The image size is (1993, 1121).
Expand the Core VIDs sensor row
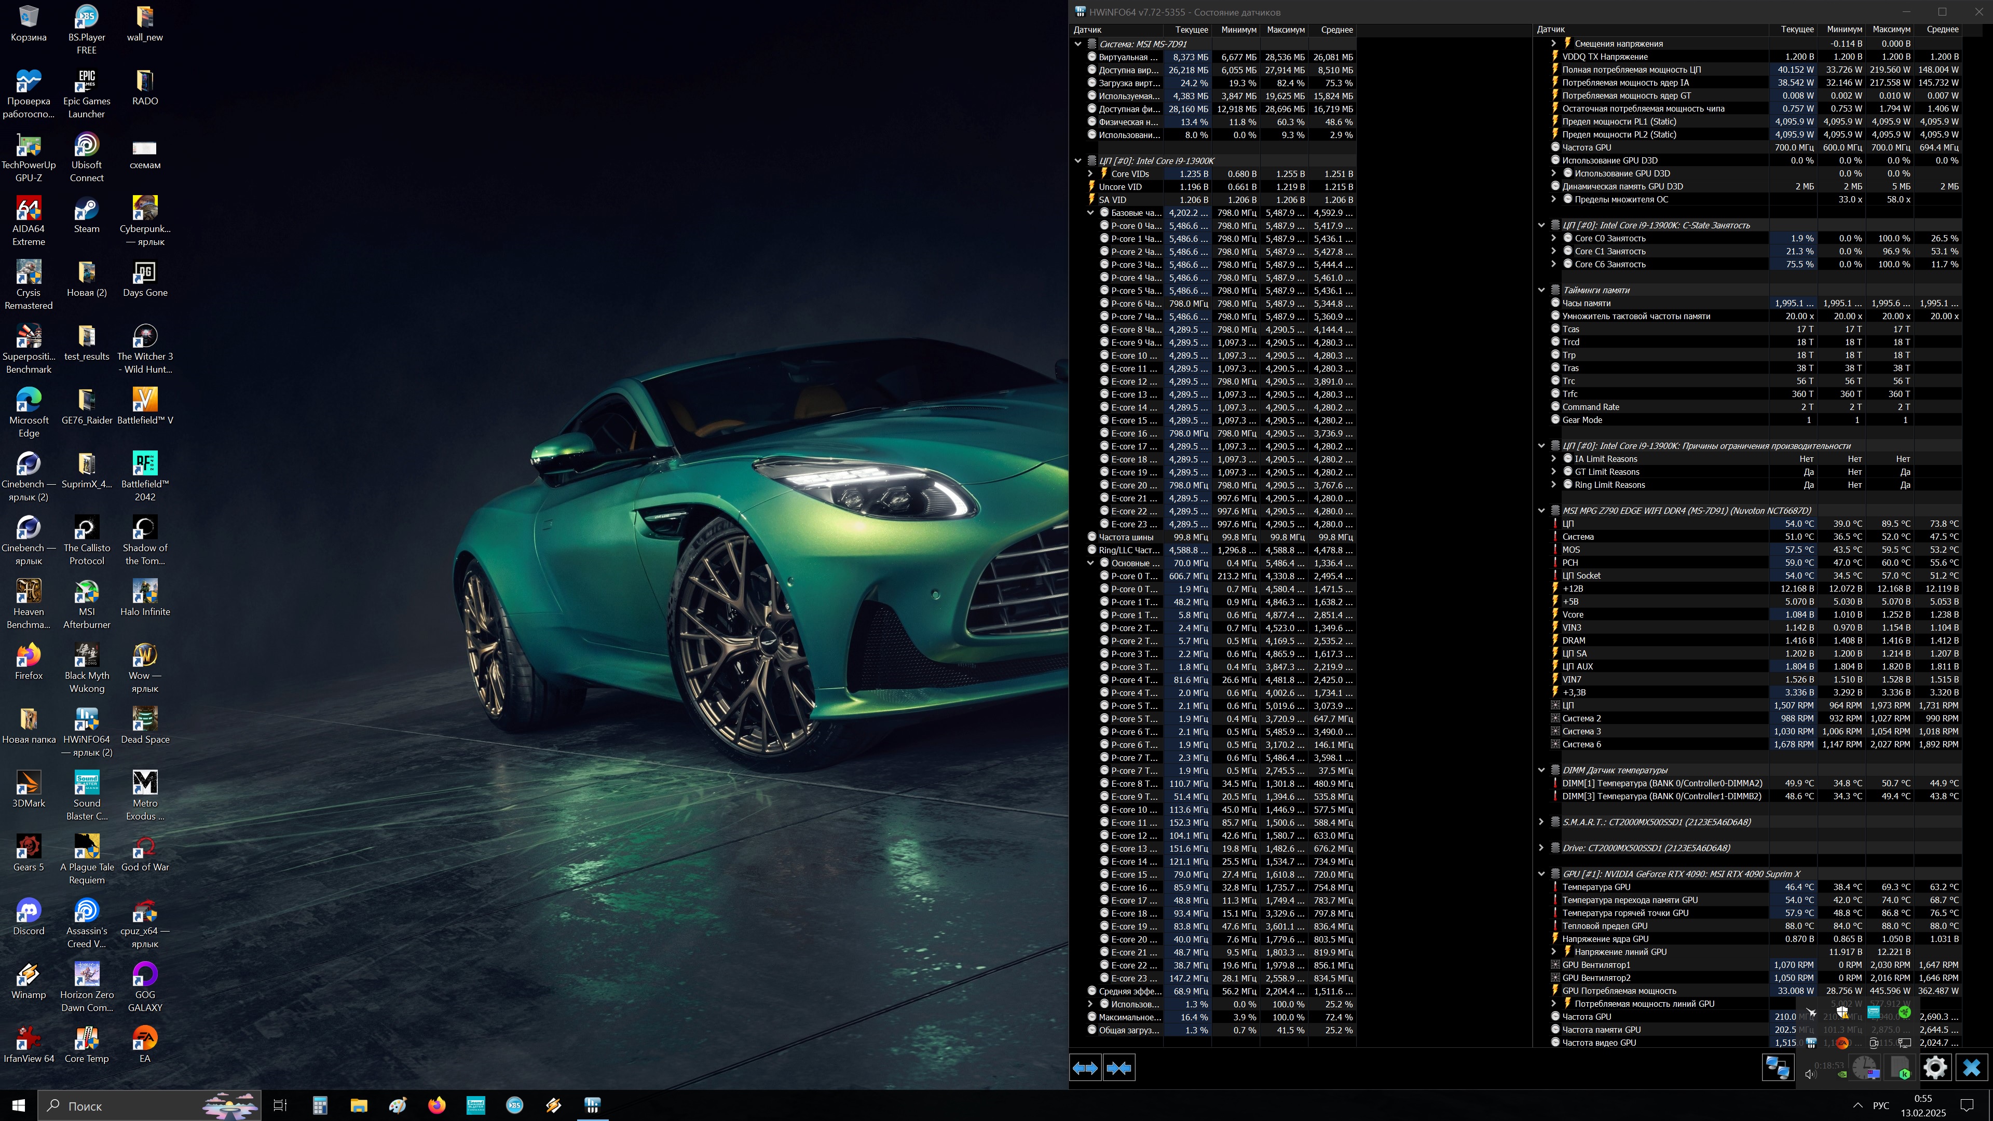pyautogui.click(x=1091, y=174)
